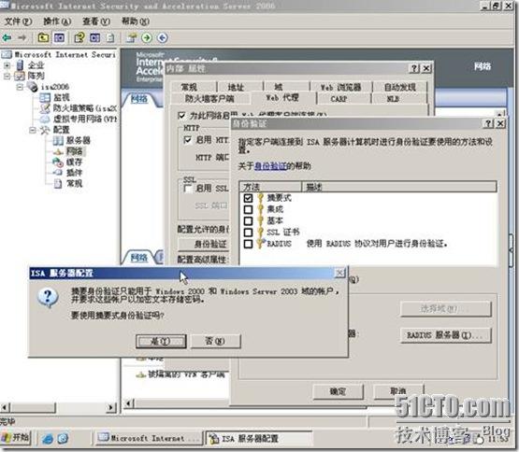Collapse the 阵列 tree node
Viewport: 519px width, 452px height.
pyautogui.click(x=7, y=77)
